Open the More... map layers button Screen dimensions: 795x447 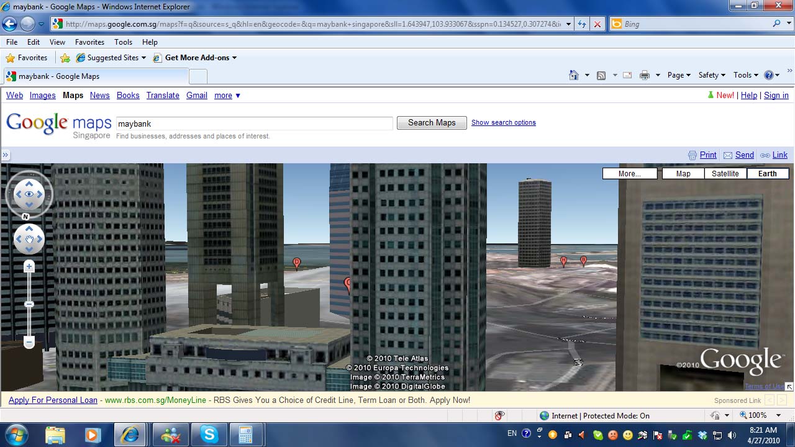pos(630,174)
